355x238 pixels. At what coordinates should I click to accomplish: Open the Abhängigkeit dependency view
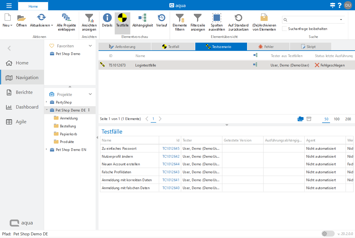(x=142, y=18)
